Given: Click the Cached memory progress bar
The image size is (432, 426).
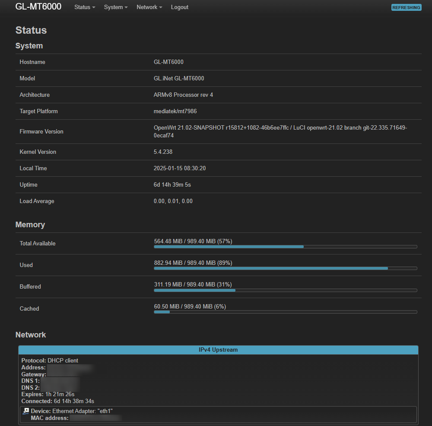Looking at the screenshot, I should point(286,312).
